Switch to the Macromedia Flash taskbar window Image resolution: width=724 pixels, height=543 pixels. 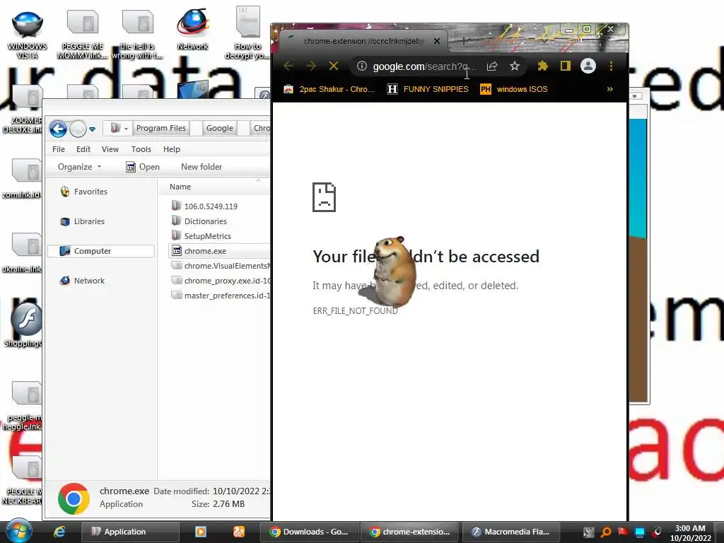click(x=510, y=532)
